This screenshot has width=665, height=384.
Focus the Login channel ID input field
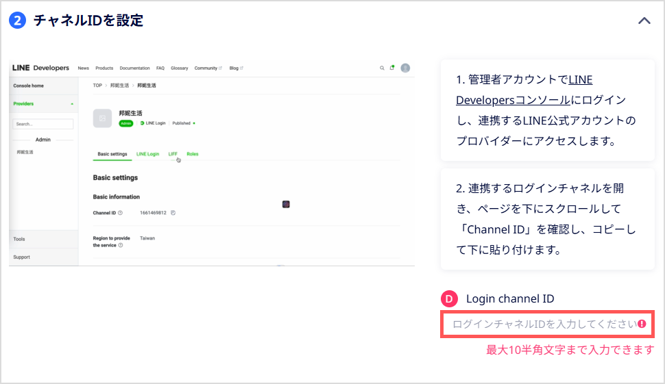pyautogui.click(x=547, y=324)
